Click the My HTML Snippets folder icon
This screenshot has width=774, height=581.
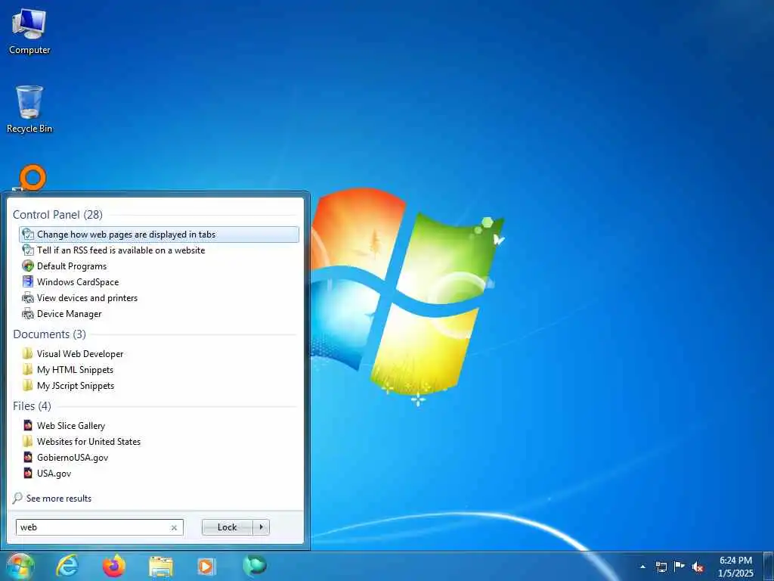pos(28,369)
